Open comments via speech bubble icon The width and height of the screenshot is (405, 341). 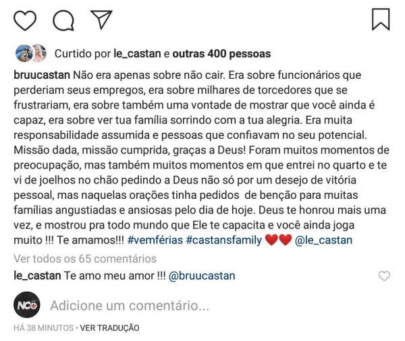[x=63, y=20]
